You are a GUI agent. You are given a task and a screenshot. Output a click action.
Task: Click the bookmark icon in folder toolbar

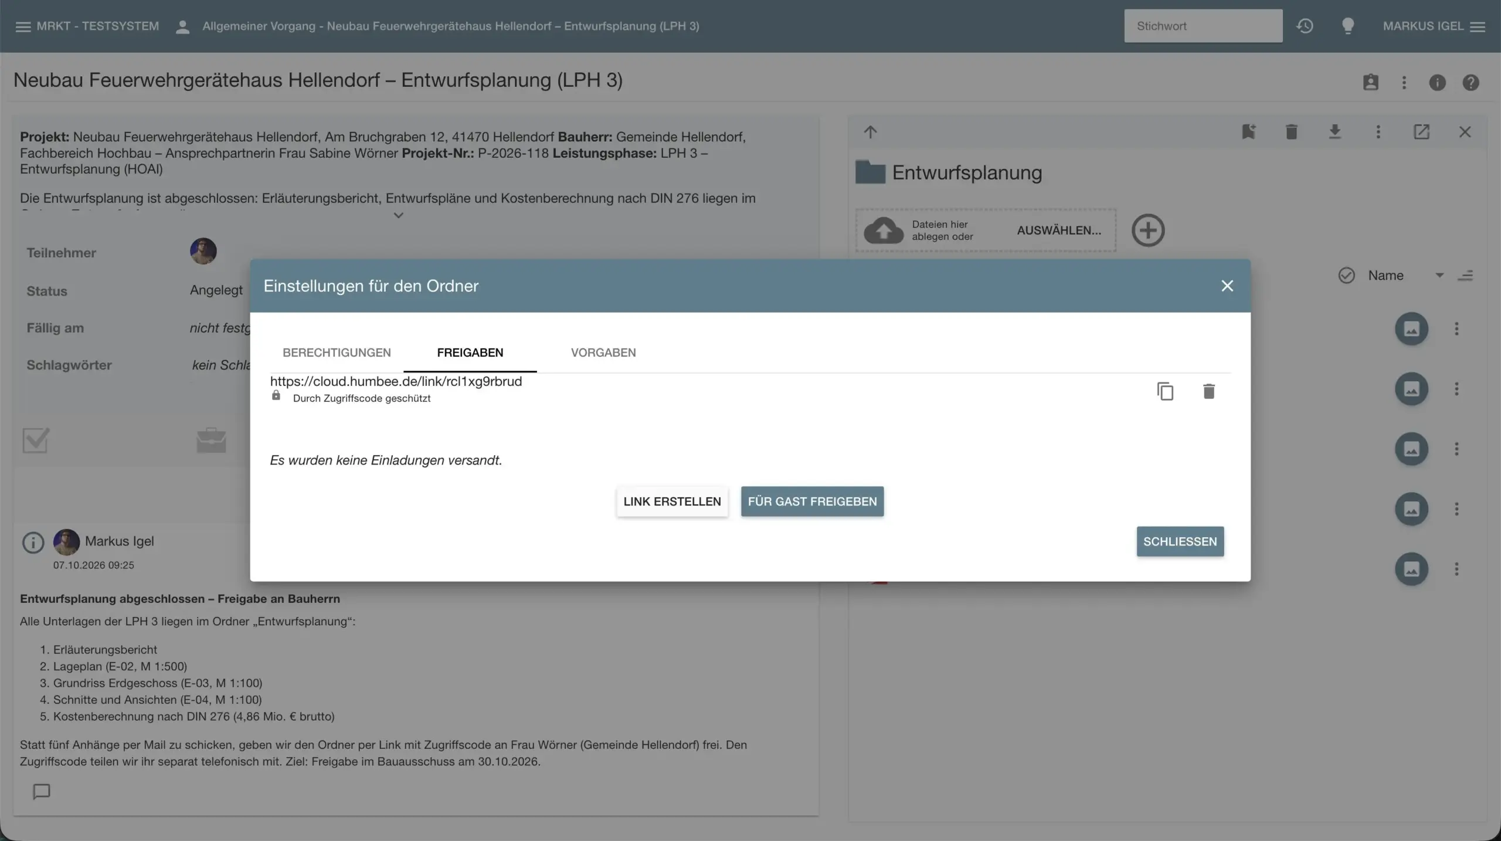coord(1248,132)
